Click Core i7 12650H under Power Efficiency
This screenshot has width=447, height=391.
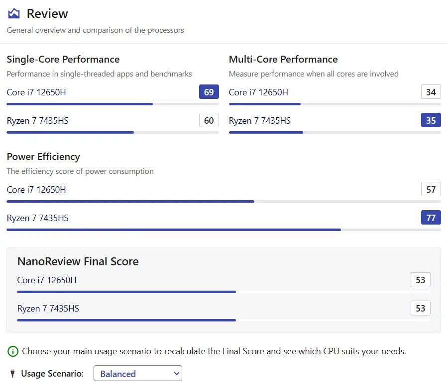36,190
